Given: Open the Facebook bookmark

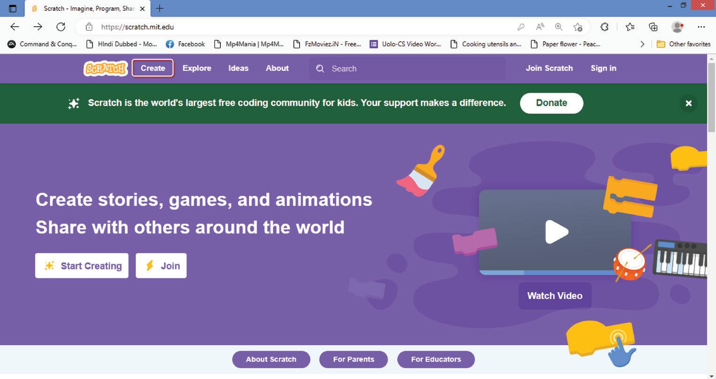Looking at the screenshot, I should [186, 44].
